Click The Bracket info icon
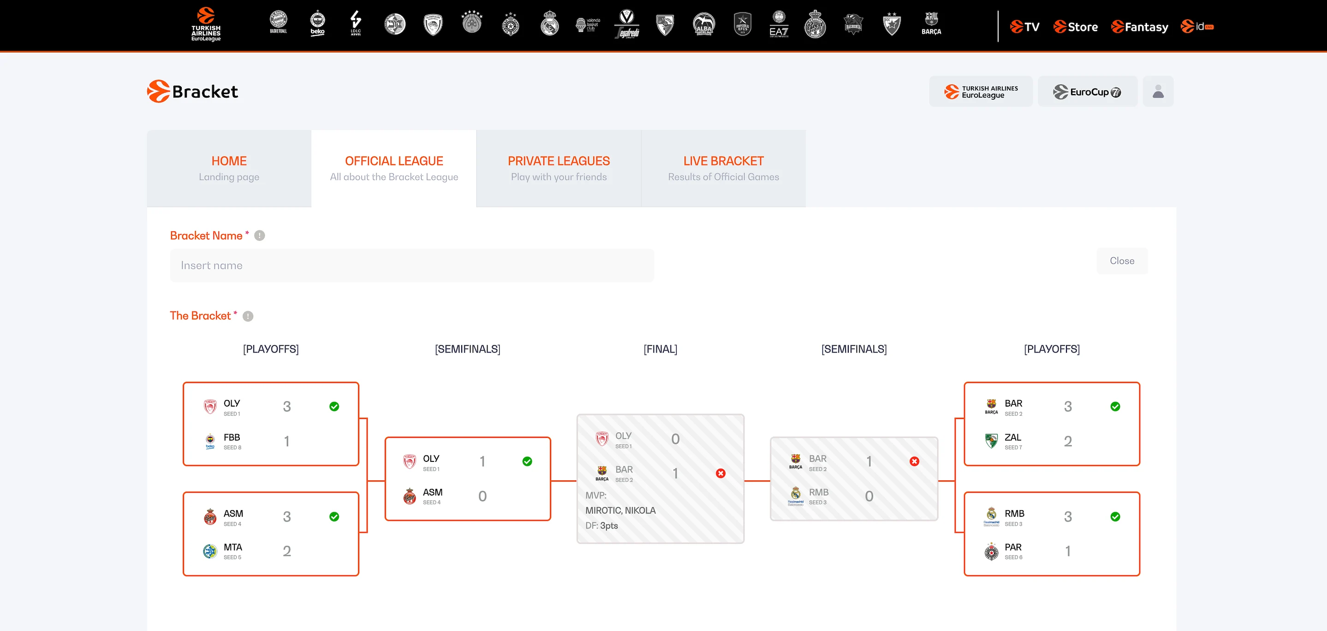This screenshot has height=631, width=1327. (248, 316)
